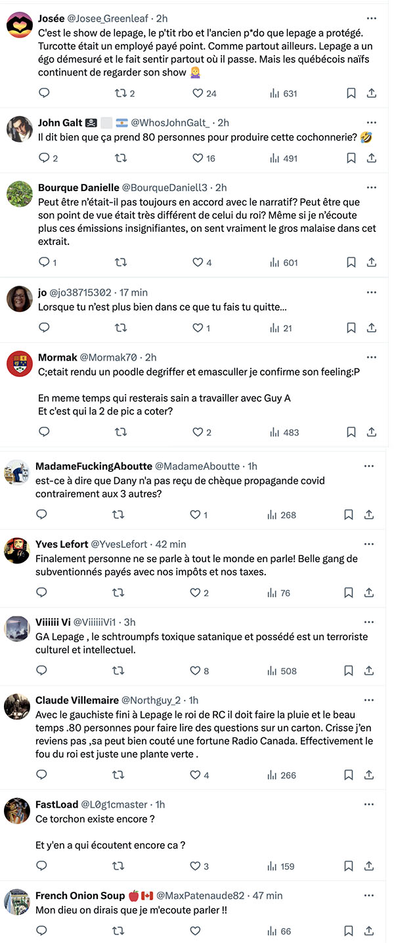
Task: Reply to FastLoad's tweet
Action: pos(41,866)
